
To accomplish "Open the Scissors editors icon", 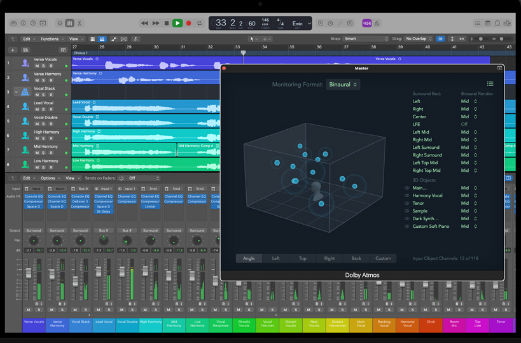I will click(x=80, y=24).
